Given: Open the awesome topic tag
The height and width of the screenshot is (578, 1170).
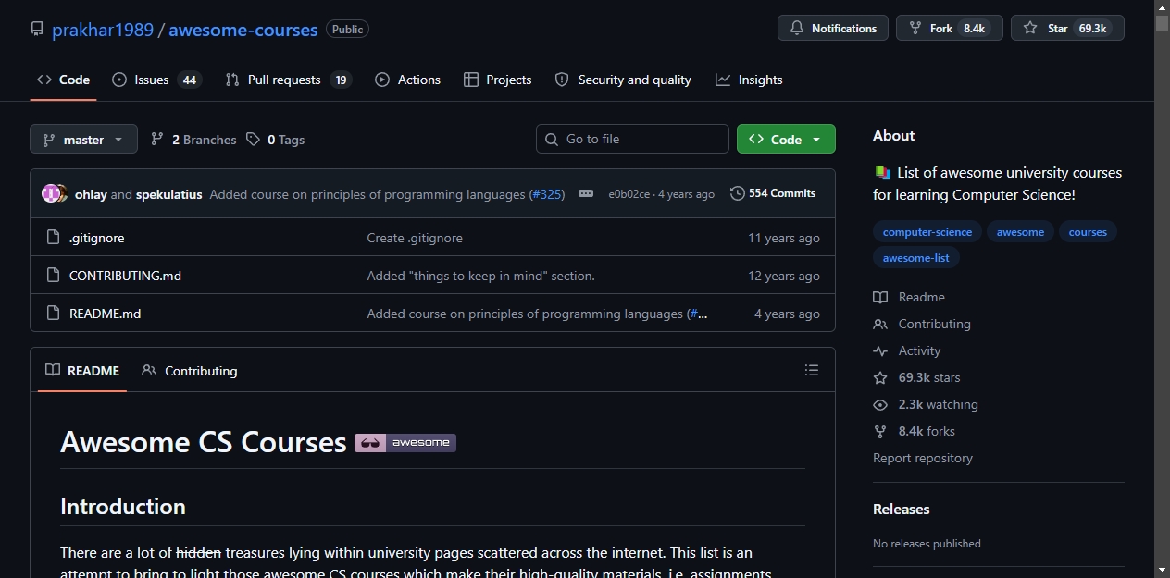Looking at the screenshot, I should coord(1020,232).
